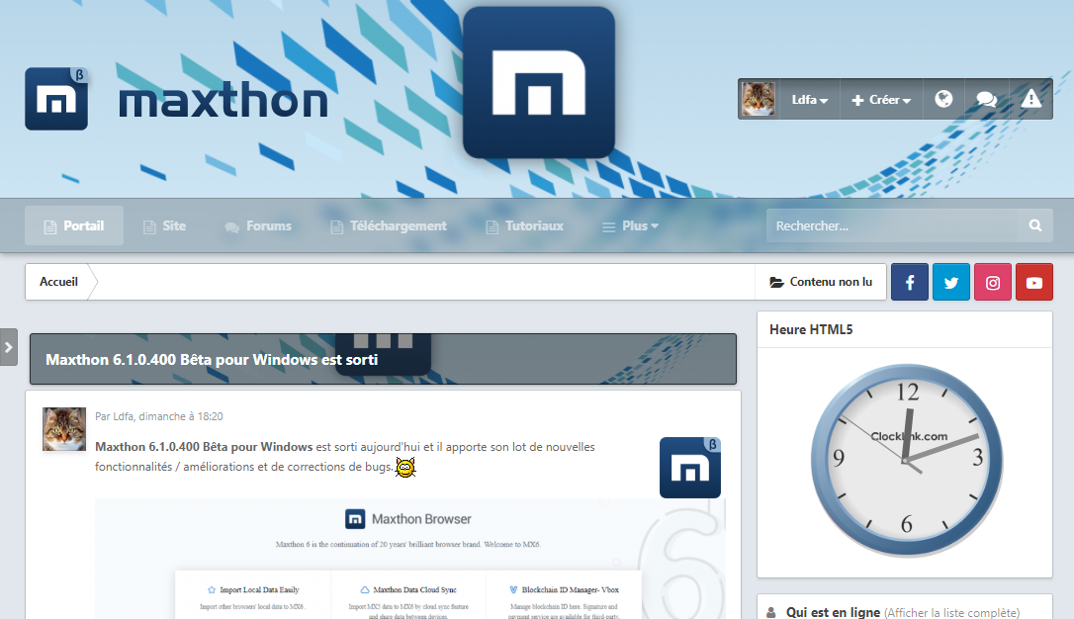
Task: Click the smiley emoticon in the post
Action: coord(405,467)
